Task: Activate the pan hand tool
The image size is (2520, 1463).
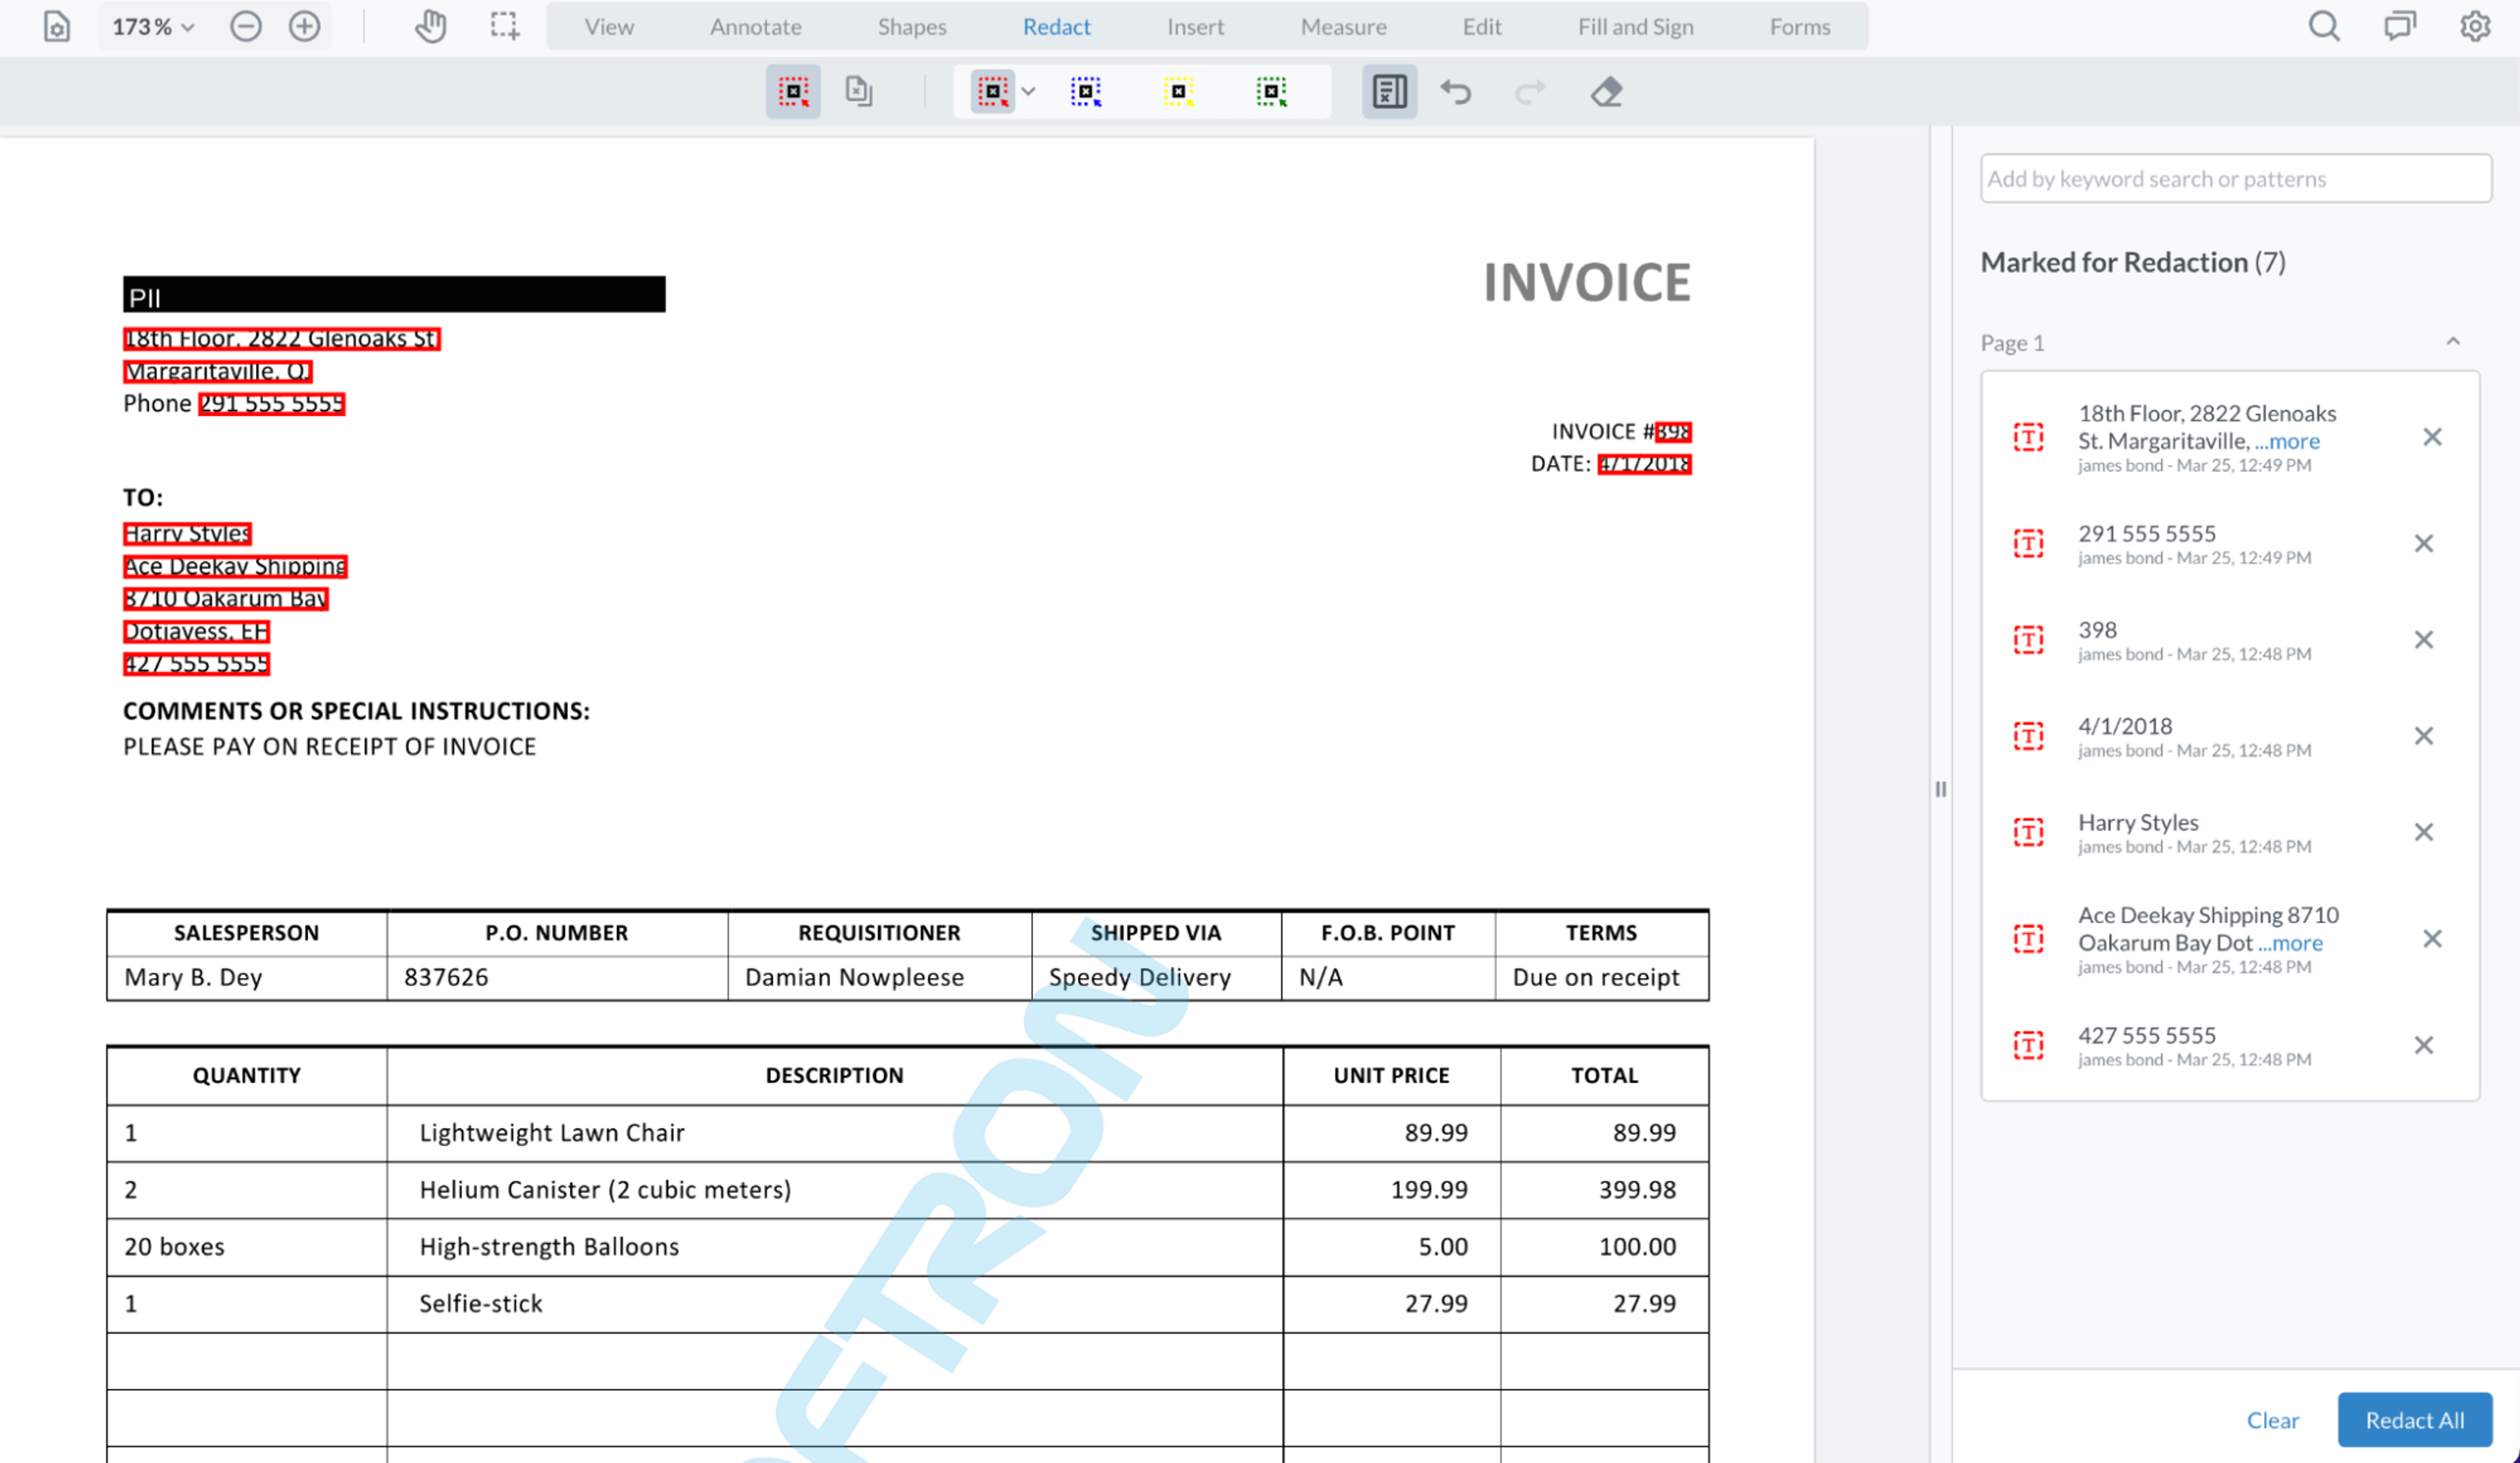Action: 430,27
